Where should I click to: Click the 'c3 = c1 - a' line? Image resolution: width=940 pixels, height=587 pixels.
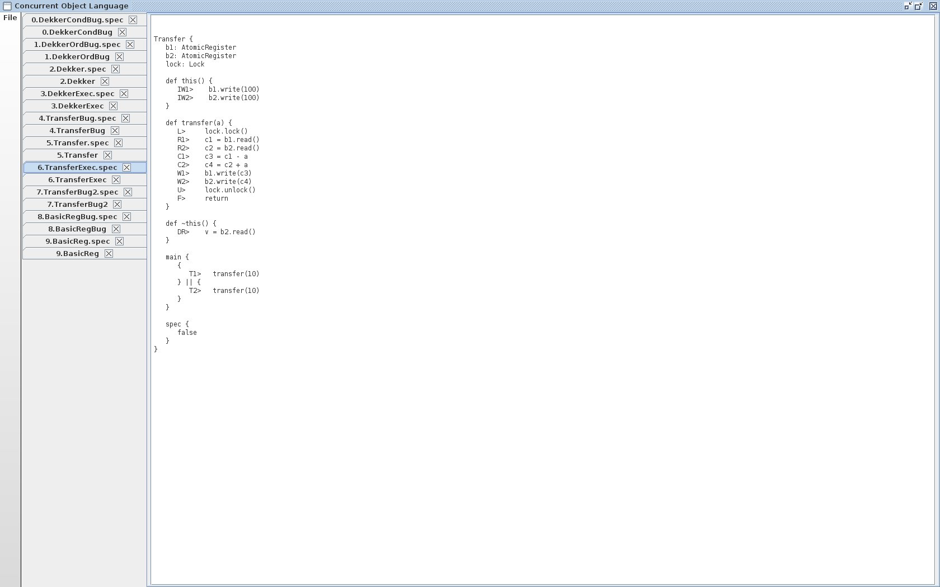226,157
